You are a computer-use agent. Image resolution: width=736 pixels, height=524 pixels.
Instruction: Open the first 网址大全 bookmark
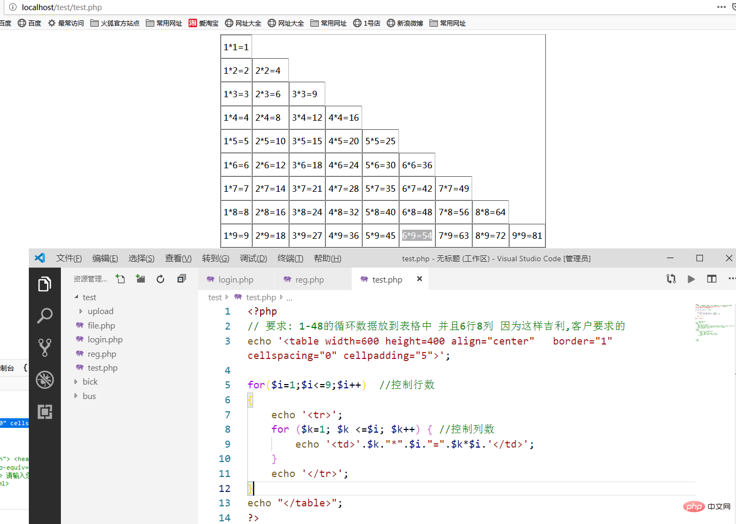[243, 23]
